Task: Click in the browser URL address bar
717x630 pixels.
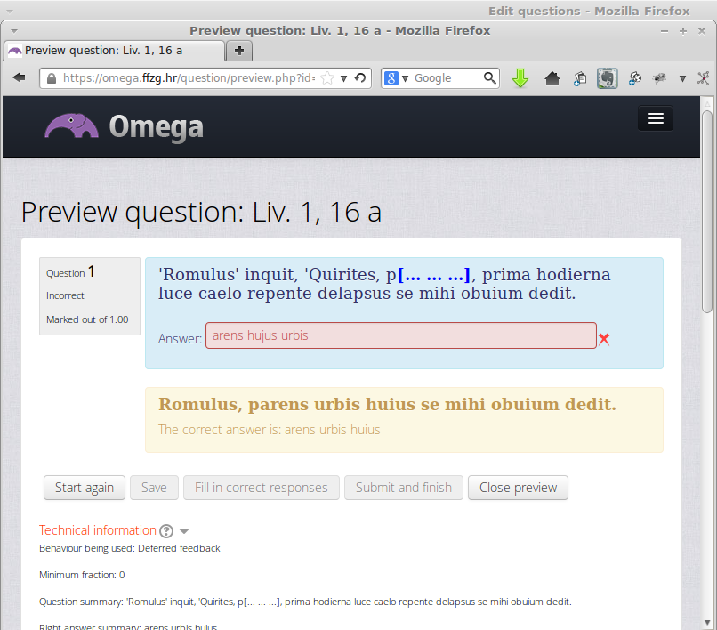Action: pos(189,78)
